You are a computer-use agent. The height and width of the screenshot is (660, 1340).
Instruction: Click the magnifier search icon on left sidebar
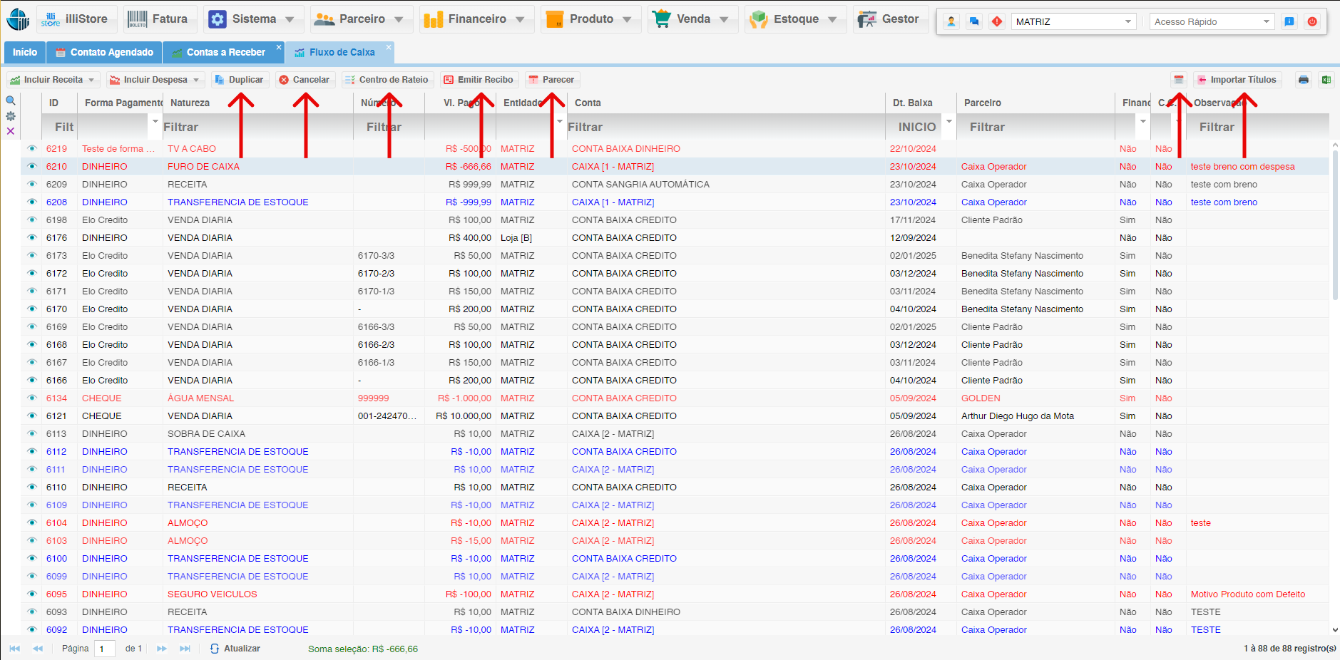(11, 100)
